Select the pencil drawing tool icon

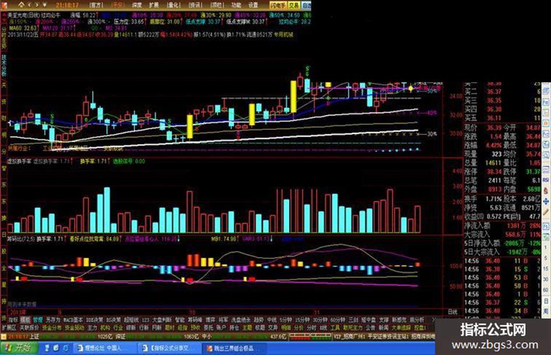click(x=546, y=212)
